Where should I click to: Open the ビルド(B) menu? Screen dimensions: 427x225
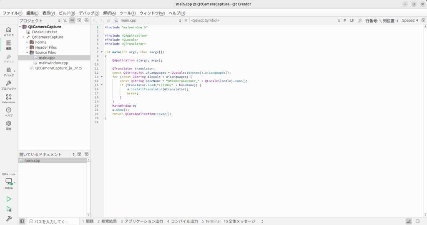coord(67,13)
